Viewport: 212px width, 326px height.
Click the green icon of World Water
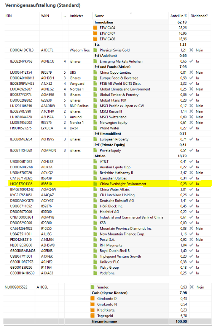[x=95, y=128]
